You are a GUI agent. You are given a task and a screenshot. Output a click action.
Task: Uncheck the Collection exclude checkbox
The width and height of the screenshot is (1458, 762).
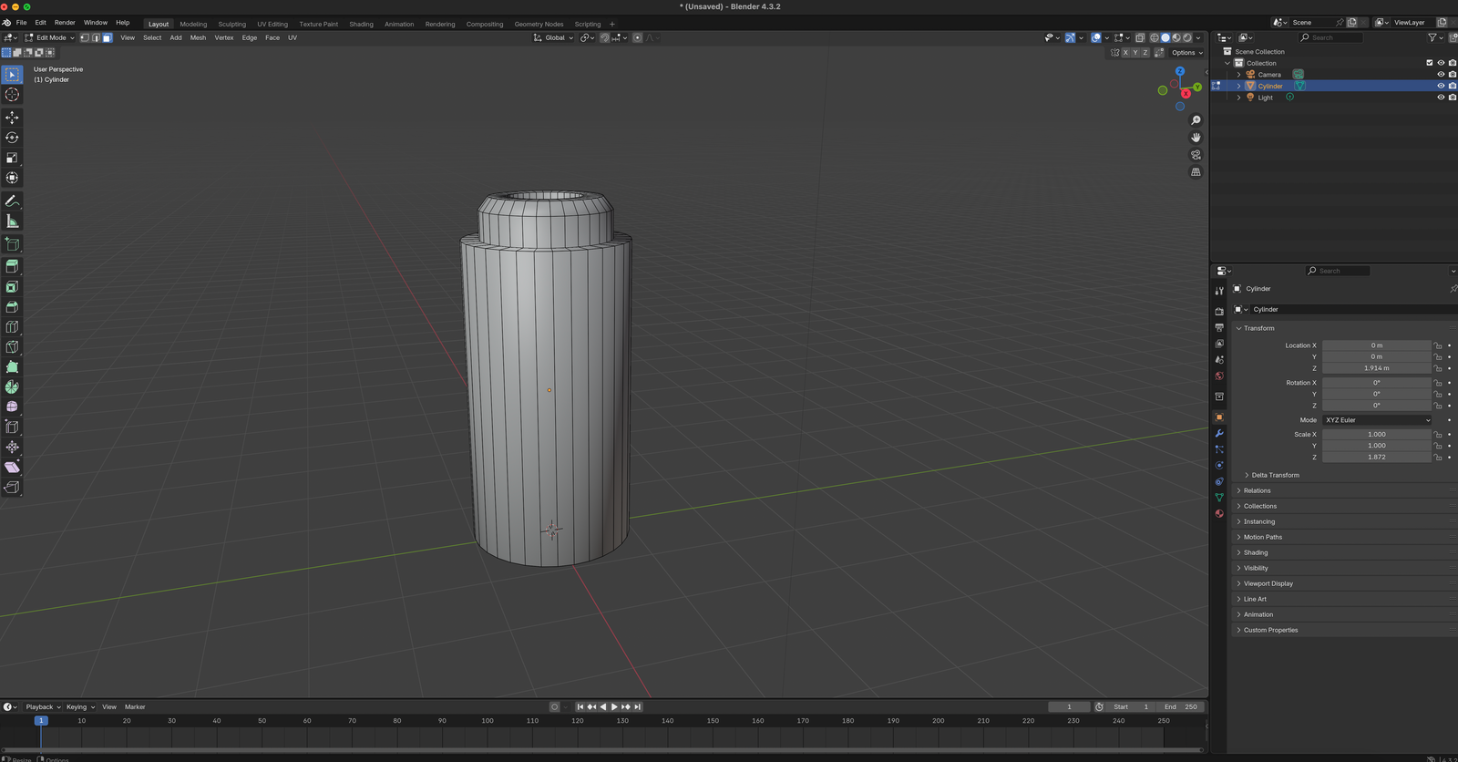point(1430,63)
